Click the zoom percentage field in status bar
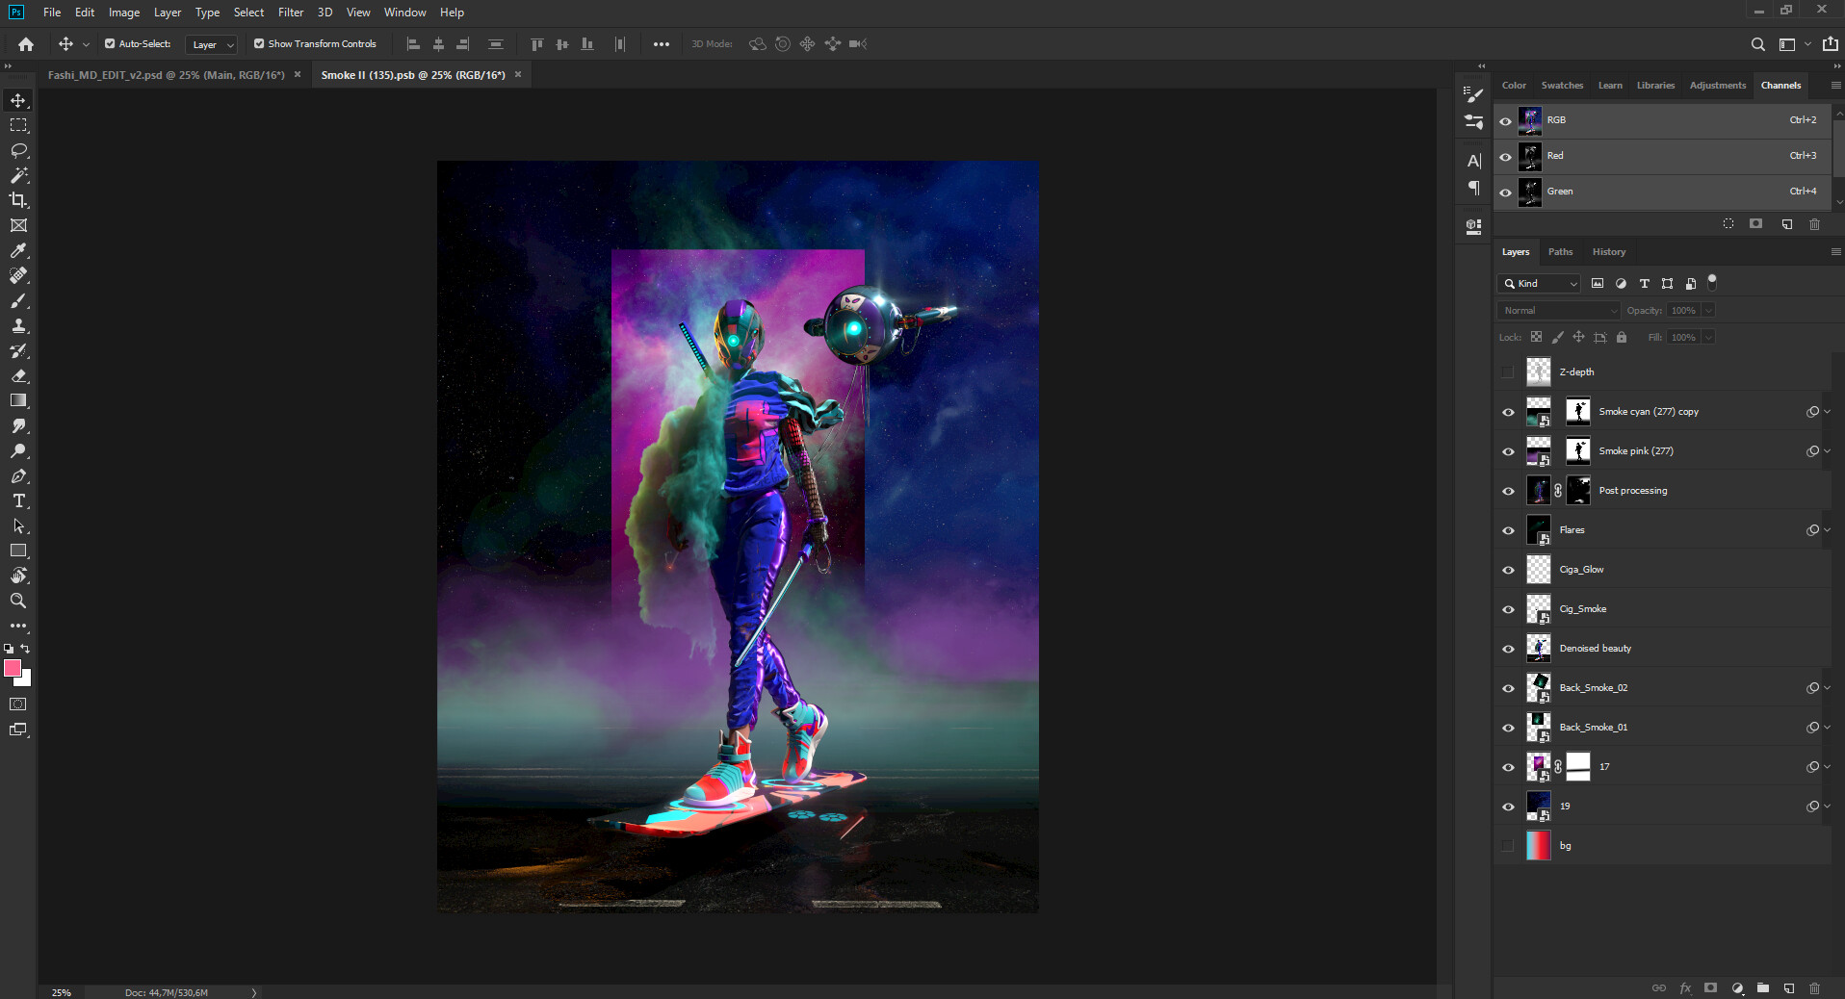 coord(62,992)
